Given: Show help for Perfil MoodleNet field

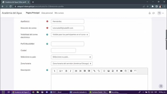Looking at the screenshot, I should coord(47,44).
